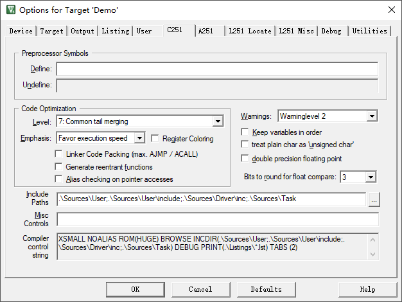Check Alias checking on pointer accesses
Viewport: 402px width, 302px height.
click(x=60, y=179)
